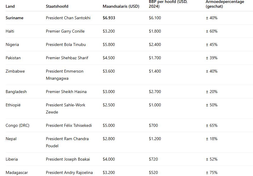This screenshot has width=253, height=176.
Task: Click the Haïti country cell
Action: (10, 31)
